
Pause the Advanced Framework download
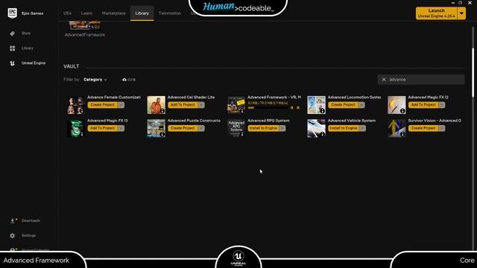(x=291, y=107)
